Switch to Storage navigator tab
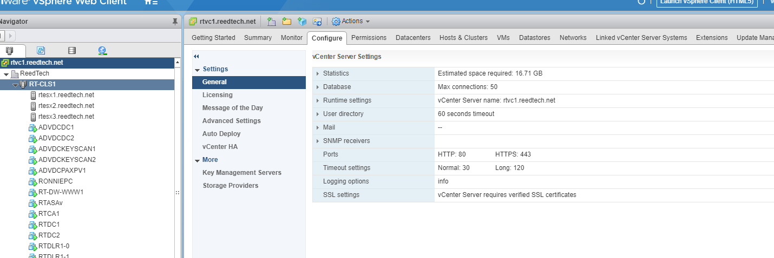 (x=71, y=51)
